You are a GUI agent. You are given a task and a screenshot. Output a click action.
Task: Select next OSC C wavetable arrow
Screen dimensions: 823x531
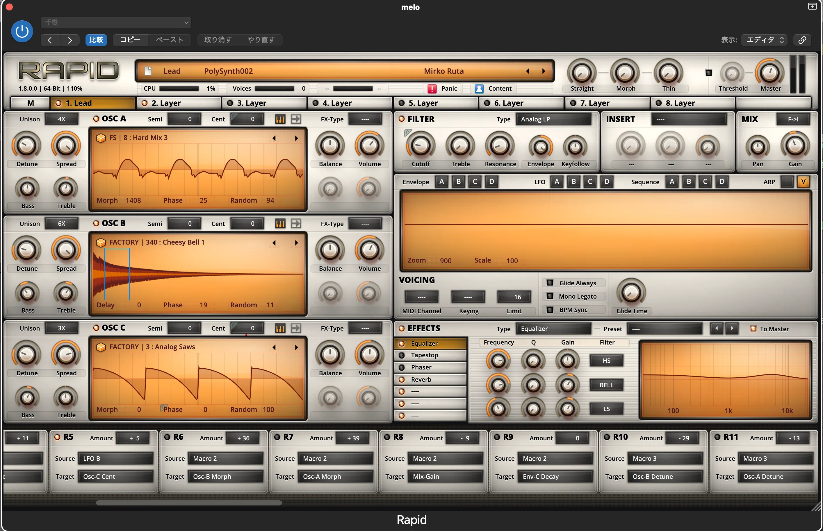click(296, 347)
